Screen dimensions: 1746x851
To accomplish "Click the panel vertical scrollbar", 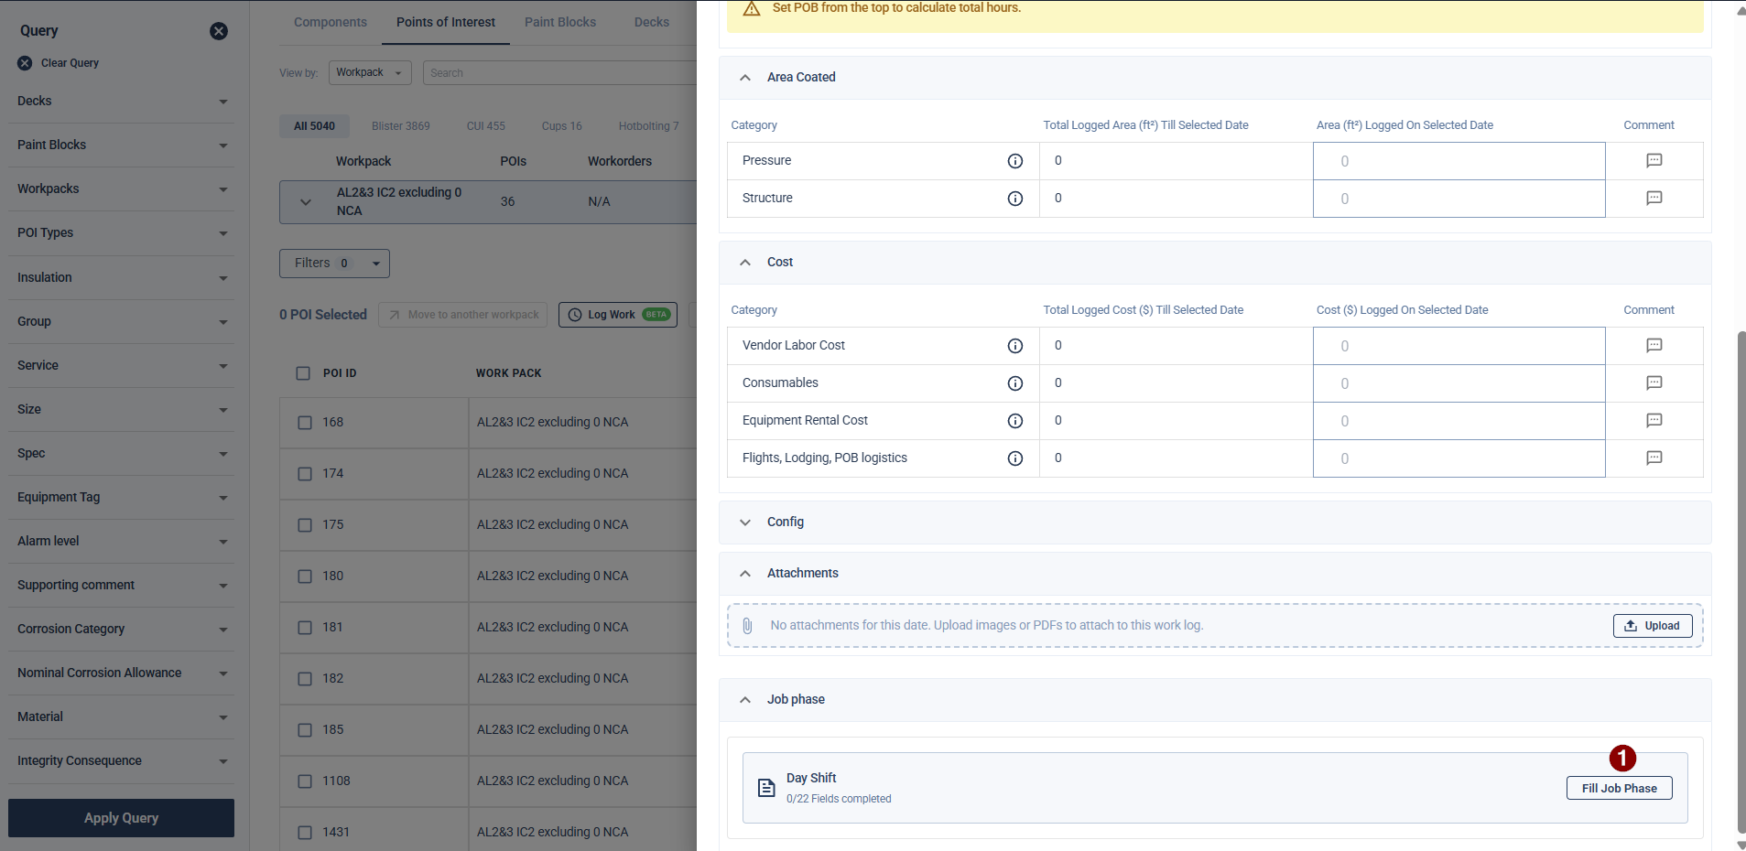I will pyautogui.click(x=1741, y=582).
